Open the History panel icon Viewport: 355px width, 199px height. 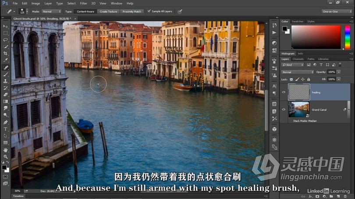click(x=274, y=25)
